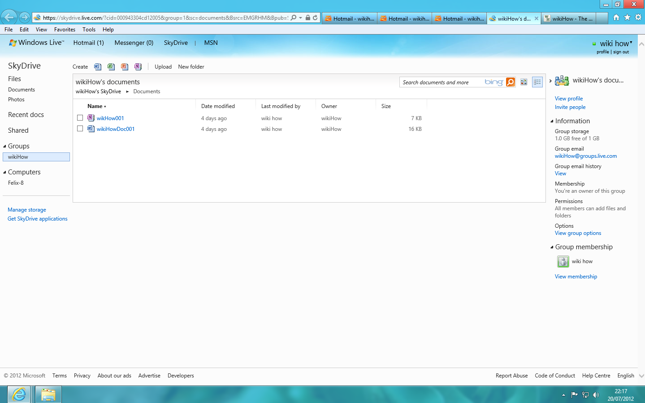Click Invite people link
This screenshot has height=403, width=645.
pyautogui.click(x=570, y=107)
